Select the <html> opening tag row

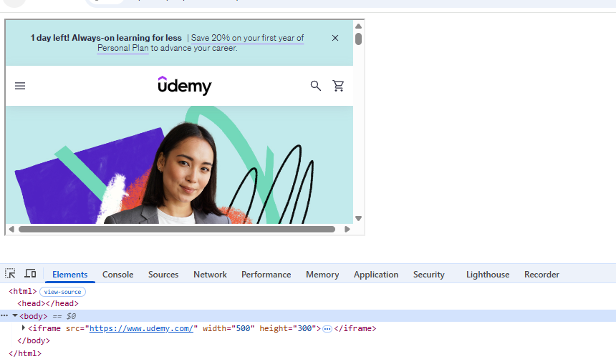tap(23, 291)
